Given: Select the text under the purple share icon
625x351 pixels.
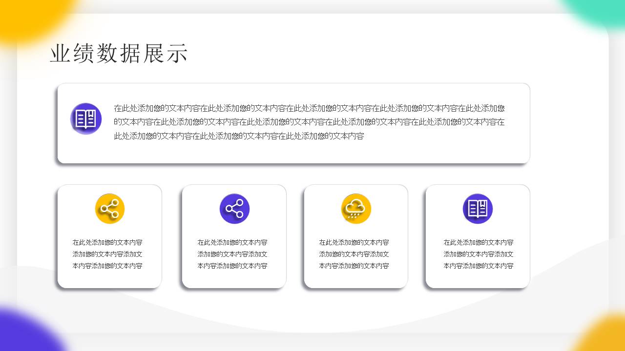Looking at the screenshot, I should 232,254.
